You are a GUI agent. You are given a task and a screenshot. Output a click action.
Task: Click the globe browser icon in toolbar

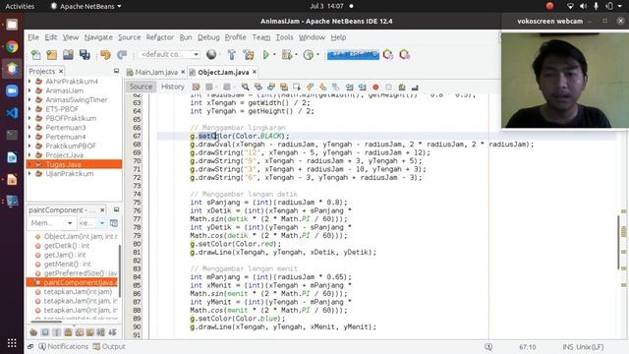point(211,54)
